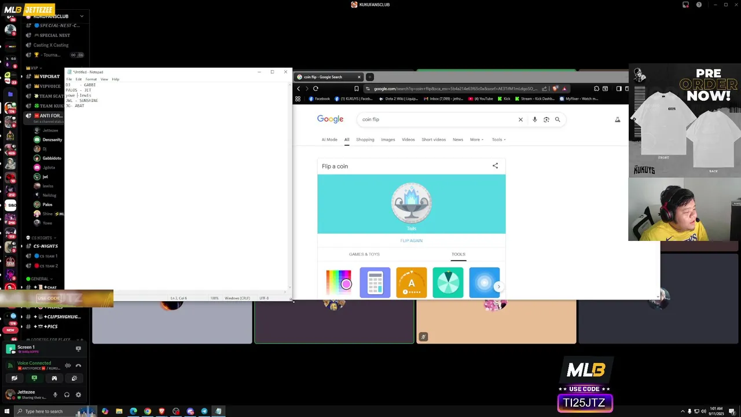Open Google Tools dropdown
Image resolution: width=741 pixels, height=417 pixels.
tap(499, 140)
